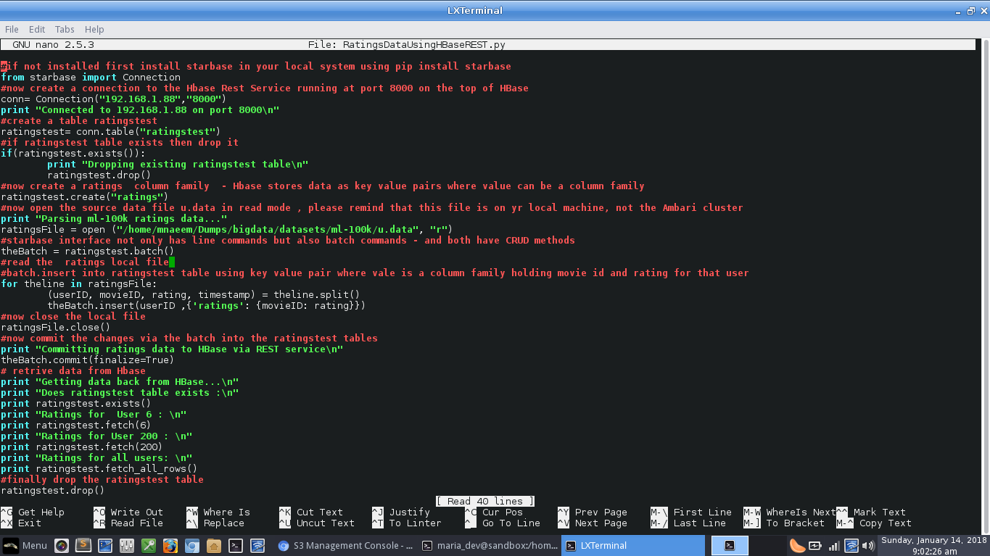Viewport: 990px width, 556px height.
Task: Click the 'M-^ Copy Text' shortcut label
Action: click(874, 523)
